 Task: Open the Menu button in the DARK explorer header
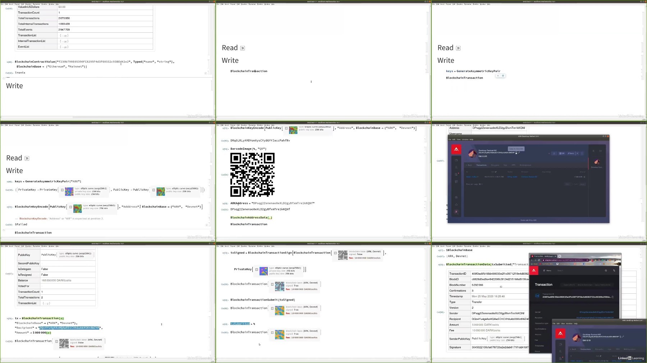547,270
